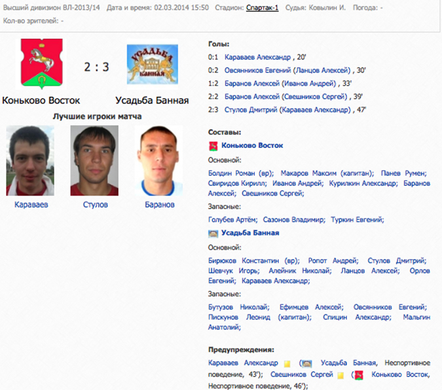
Task: Open the Коньково Восток lineup heading link
Action: click(x=252, y=145)
